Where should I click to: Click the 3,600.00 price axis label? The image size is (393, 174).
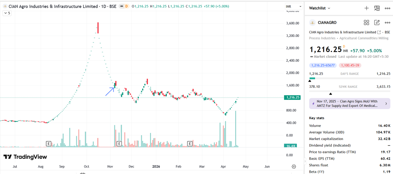(293, 23)
